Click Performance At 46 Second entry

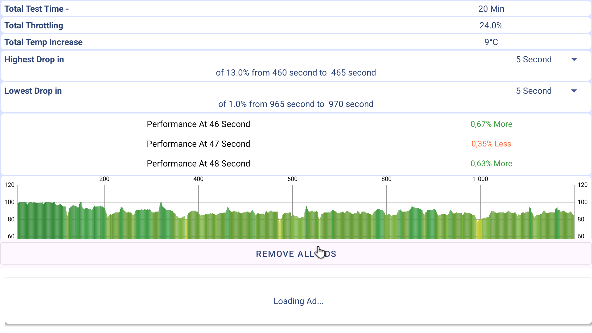[x=198, y=124]
